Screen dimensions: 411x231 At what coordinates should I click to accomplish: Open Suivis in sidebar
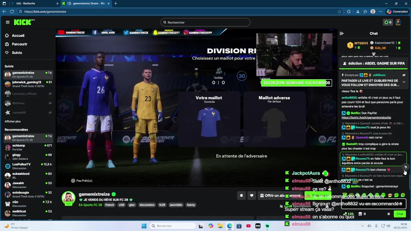(17, 53)
